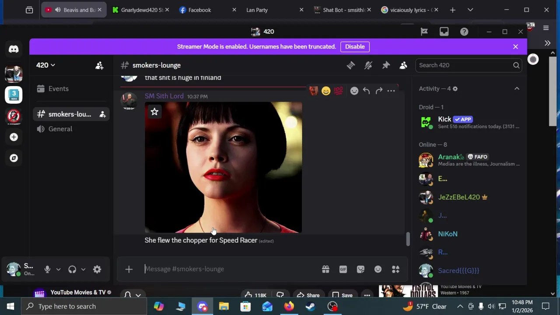Open microphone input options chevron

(x=58, y=269)
